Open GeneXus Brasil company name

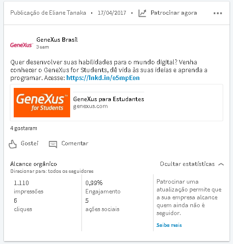click(57, 40)
